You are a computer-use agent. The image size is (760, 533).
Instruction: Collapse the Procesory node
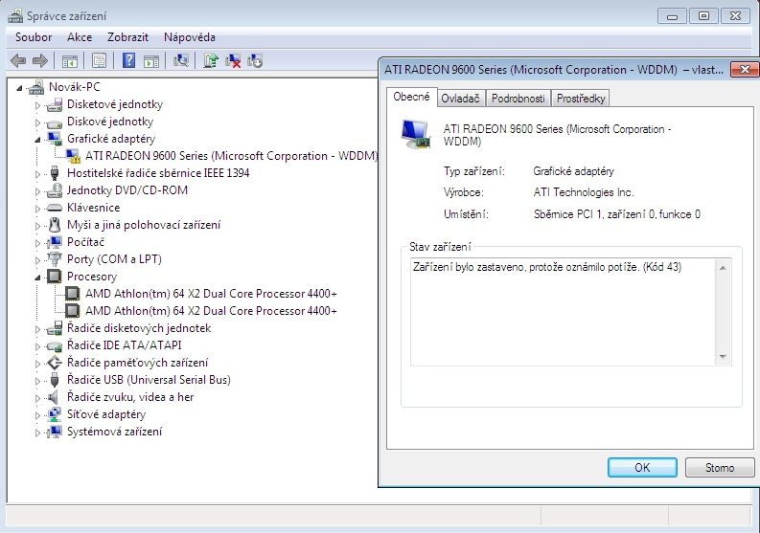(37, 278)
